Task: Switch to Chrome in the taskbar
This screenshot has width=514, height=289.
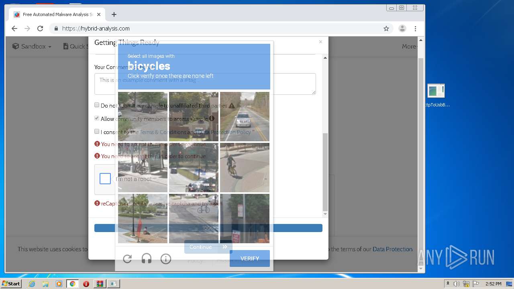Action: click(x=73, y=284)
